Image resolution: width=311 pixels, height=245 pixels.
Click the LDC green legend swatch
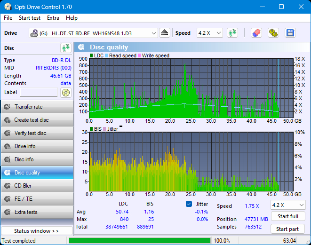point(91,55)
